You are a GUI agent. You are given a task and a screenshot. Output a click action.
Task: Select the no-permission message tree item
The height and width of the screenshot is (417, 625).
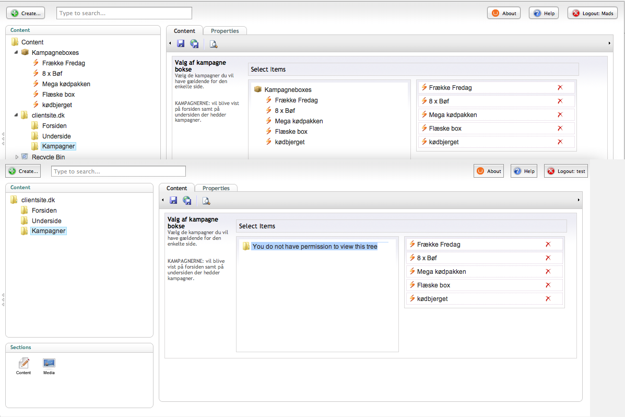coord(314,247)
